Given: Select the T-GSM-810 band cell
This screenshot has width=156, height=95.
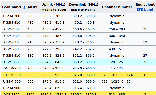Looking at the screenshot, I should [11, 55].
